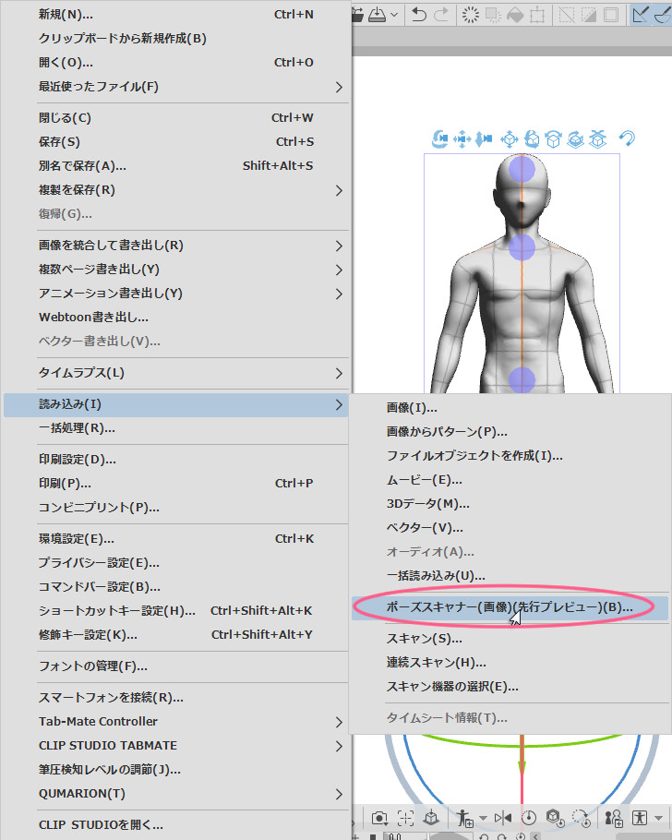Click the Deselect icon in toolbar
This screenshot has height=840, width=672.
567,15
